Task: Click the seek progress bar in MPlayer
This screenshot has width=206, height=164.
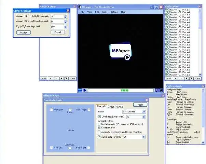Action: (121, 91)
